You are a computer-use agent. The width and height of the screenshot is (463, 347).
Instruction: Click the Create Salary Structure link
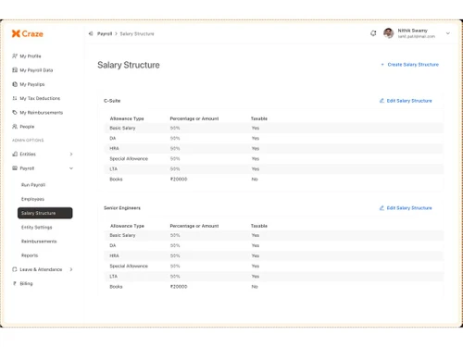(413, 65)
